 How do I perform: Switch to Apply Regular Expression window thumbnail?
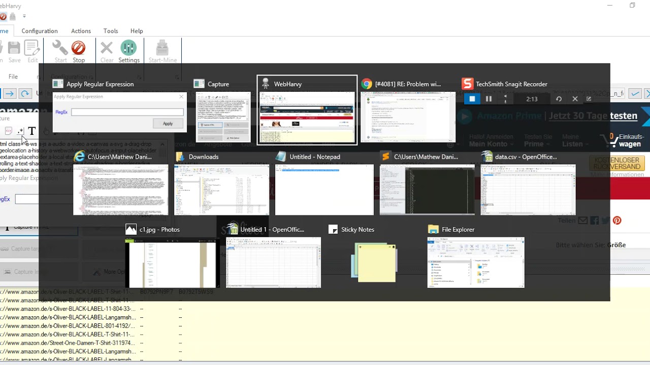pos(119,112)
